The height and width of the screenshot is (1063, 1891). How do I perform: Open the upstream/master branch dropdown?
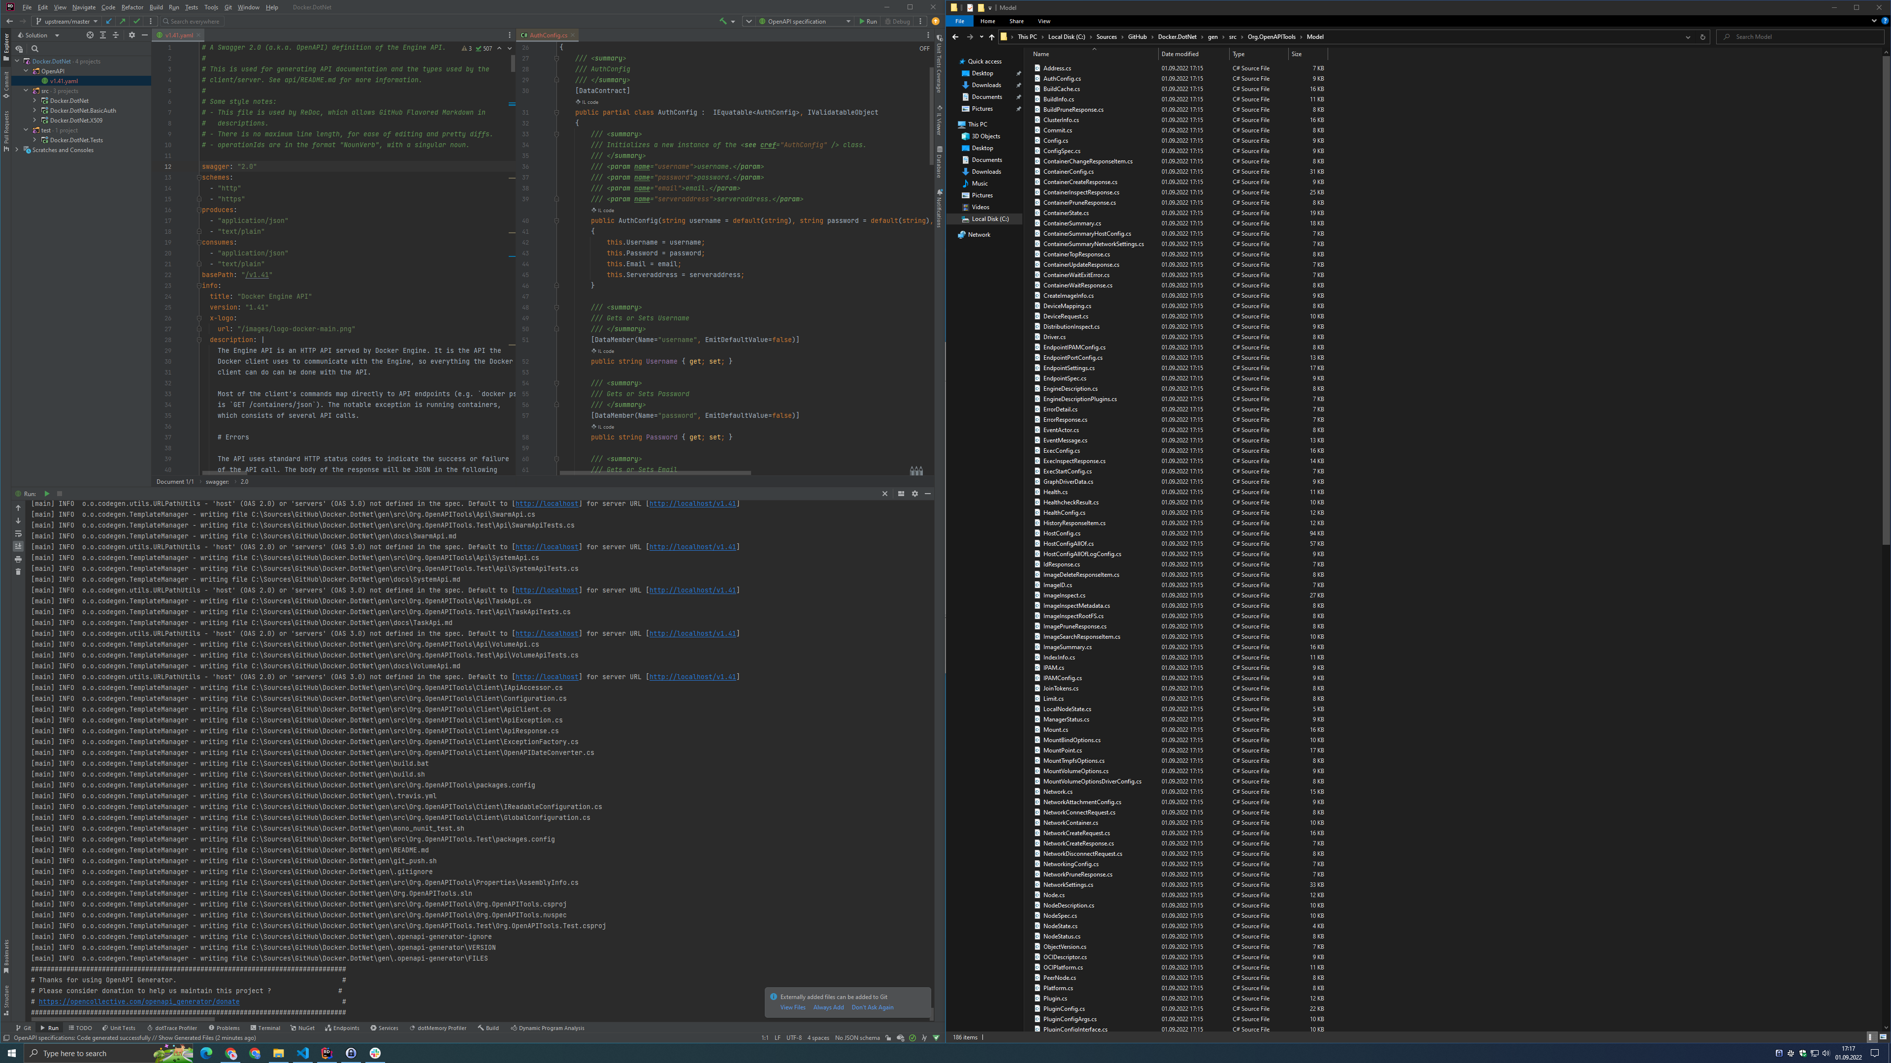[x=67, y=21]
